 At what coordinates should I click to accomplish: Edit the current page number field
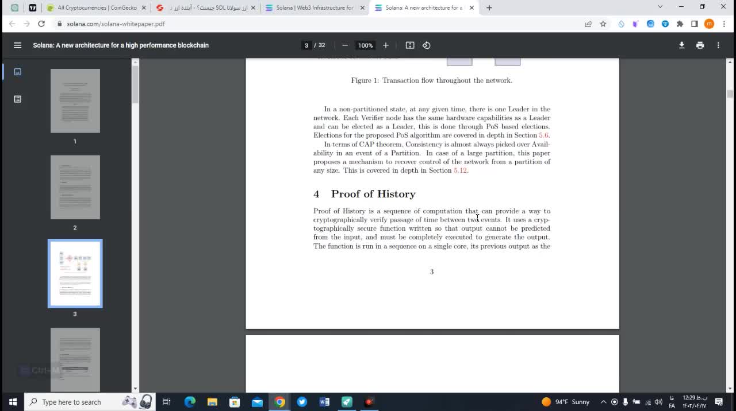click(x=306, y=45)
